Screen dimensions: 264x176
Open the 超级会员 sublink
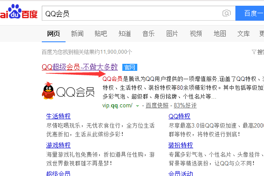[58, 173]
